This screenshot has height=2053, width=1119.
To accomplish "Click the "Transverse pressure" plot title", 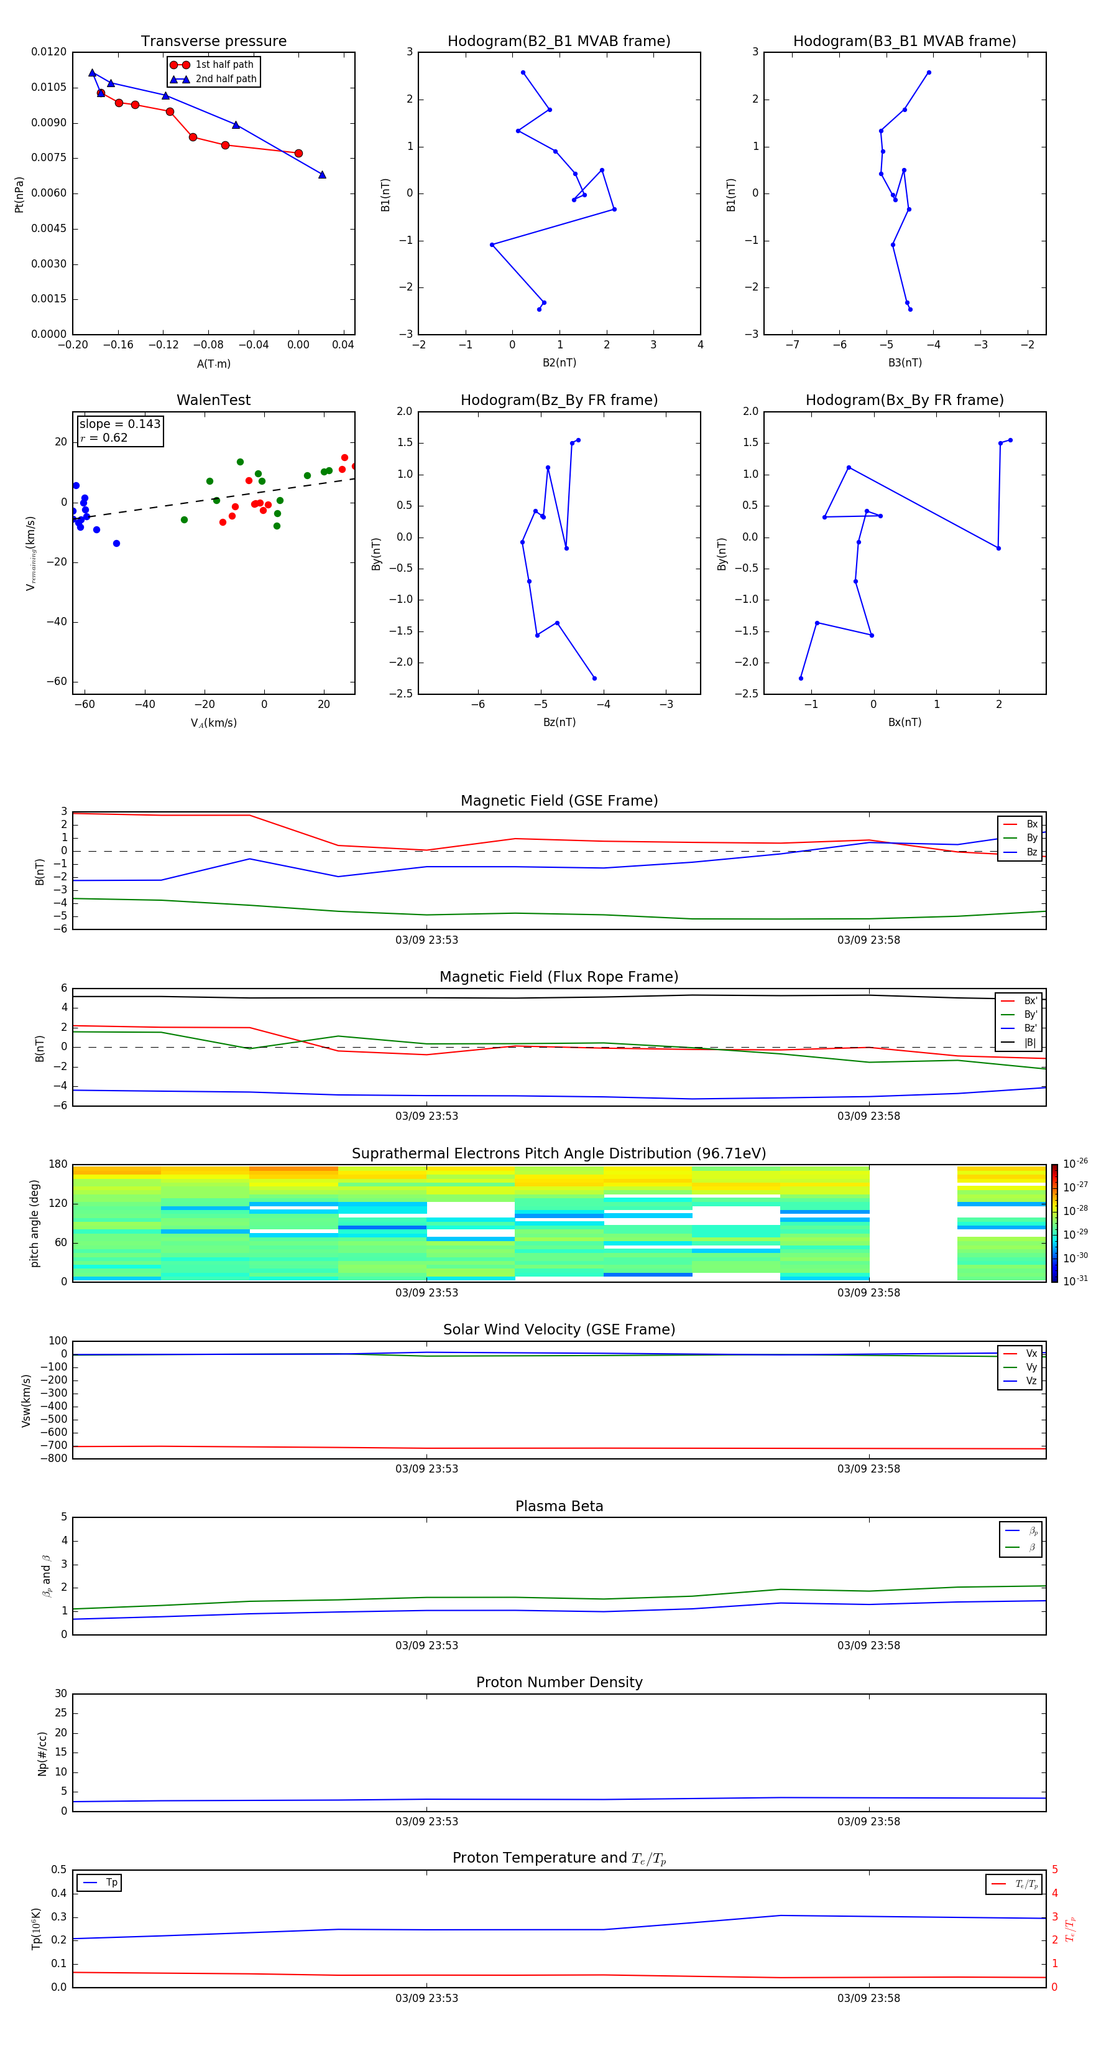I will pos(213,42).
